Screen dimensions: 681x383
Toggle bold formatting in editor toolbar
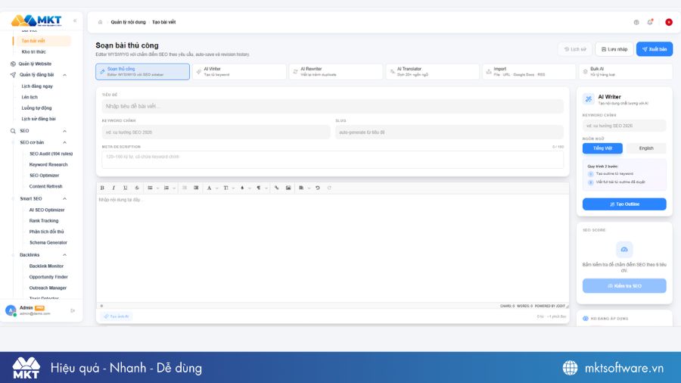click(102, 188)
